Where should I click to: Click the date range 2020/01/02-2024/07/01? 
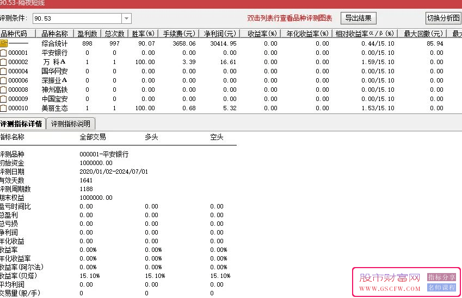[x=114, y=172]
